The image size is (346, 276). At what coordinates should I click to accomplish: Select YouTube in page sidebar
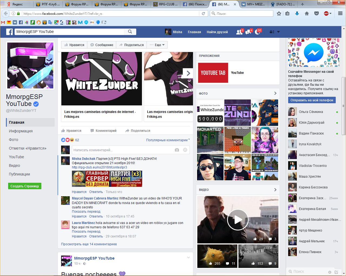coord(16,157)
